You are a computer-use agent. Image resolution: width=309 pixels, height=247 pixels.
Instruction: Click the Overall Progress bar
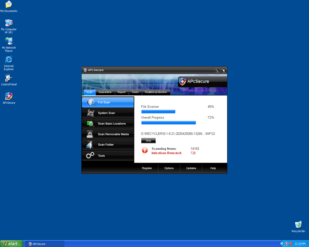tap(168, 123)
